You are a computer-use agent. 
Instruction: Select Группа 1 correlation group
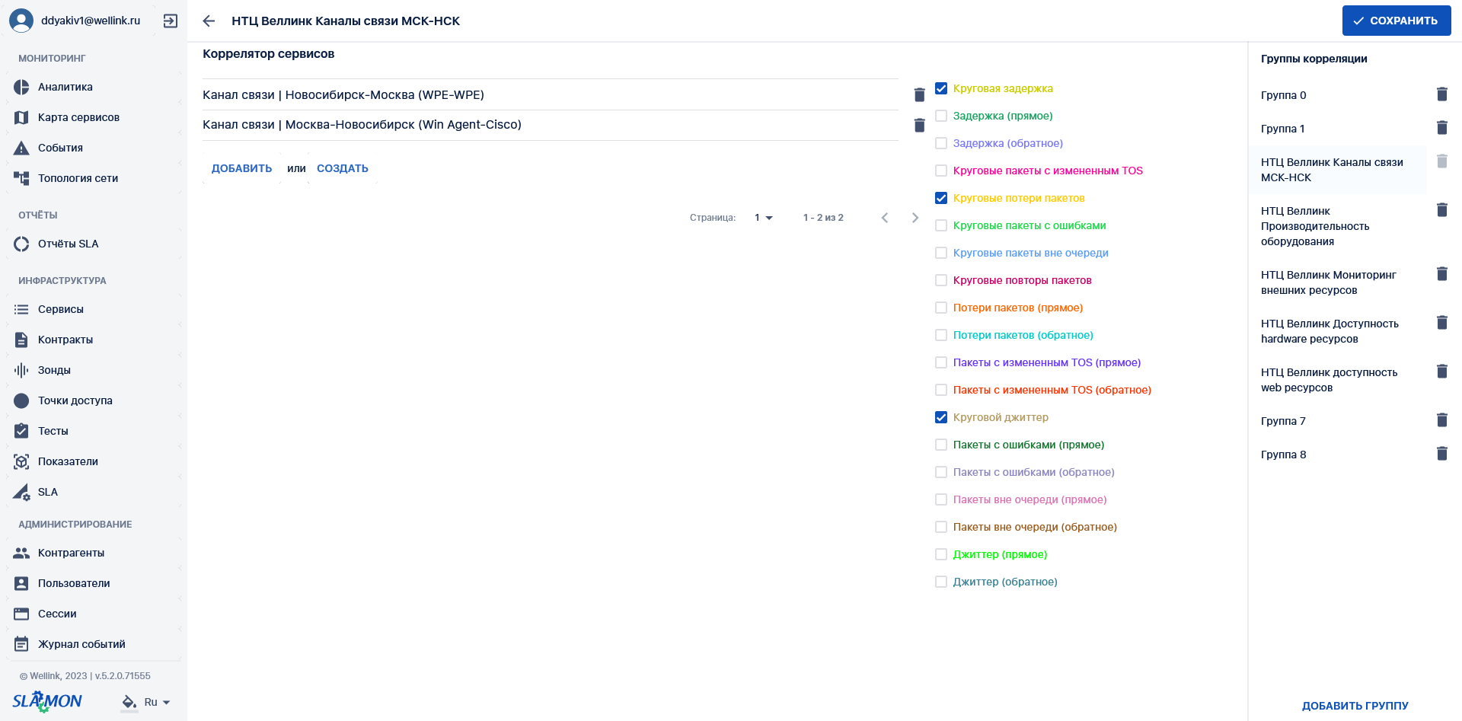coord(1338,129)
